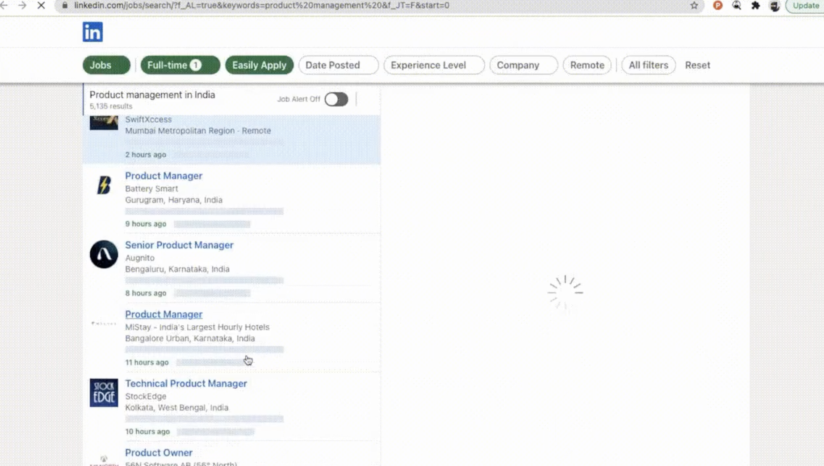Image resolution: width=824 pixels, height=466 pixels.
Task: Click the linkedin.com address bar URL
Action: click(262, 5)
